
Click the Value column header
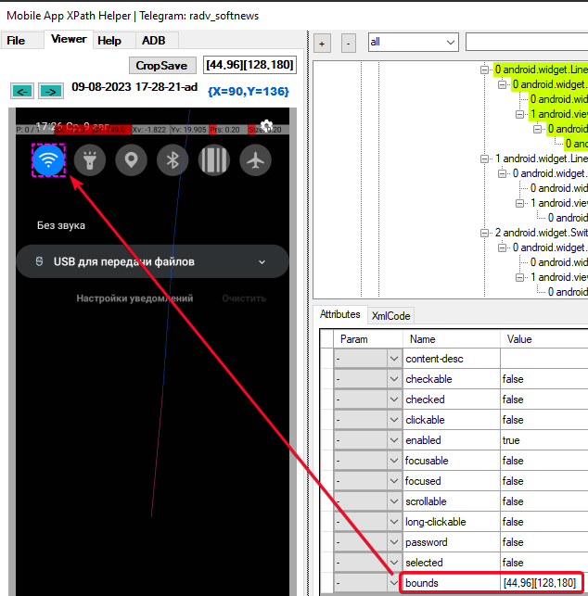tap(544, 339)
